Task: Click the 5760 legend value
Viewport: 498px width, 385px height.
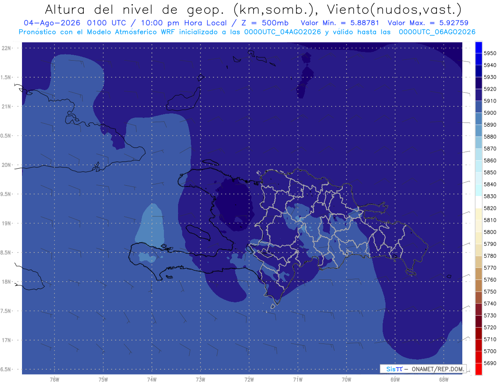Action: point(490,280)
